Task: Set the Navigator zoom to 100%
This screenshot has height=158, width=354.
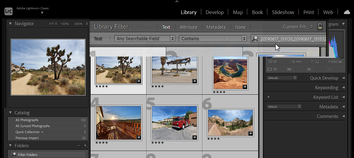Action: tap(65, 24)
